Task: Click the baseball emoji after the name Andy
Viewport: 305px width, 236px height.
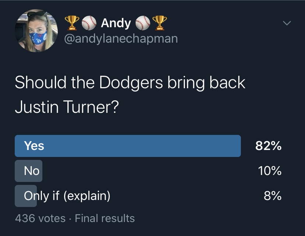Action: 143,23
